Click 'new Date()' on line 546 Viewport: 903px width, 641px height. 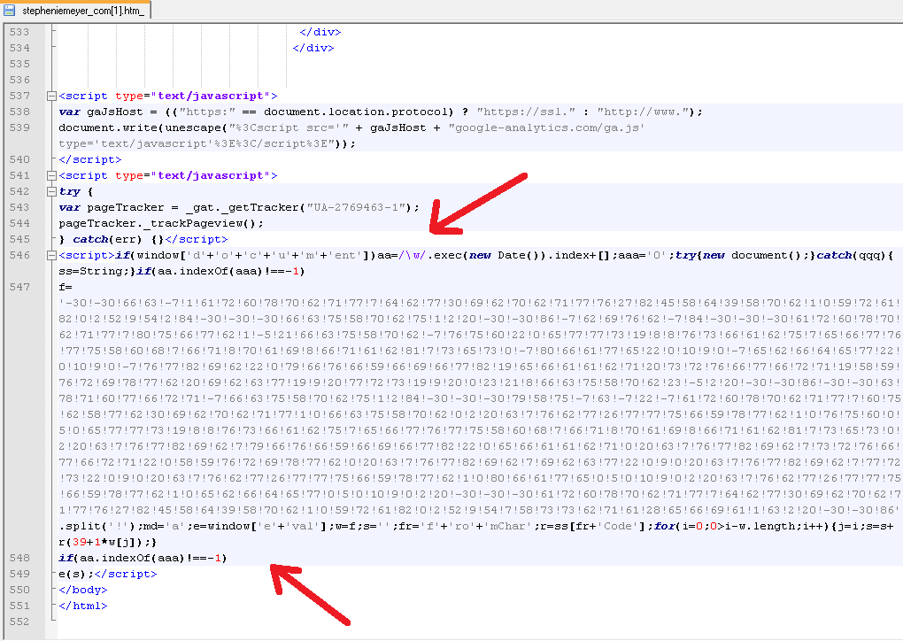pos(508,255)
